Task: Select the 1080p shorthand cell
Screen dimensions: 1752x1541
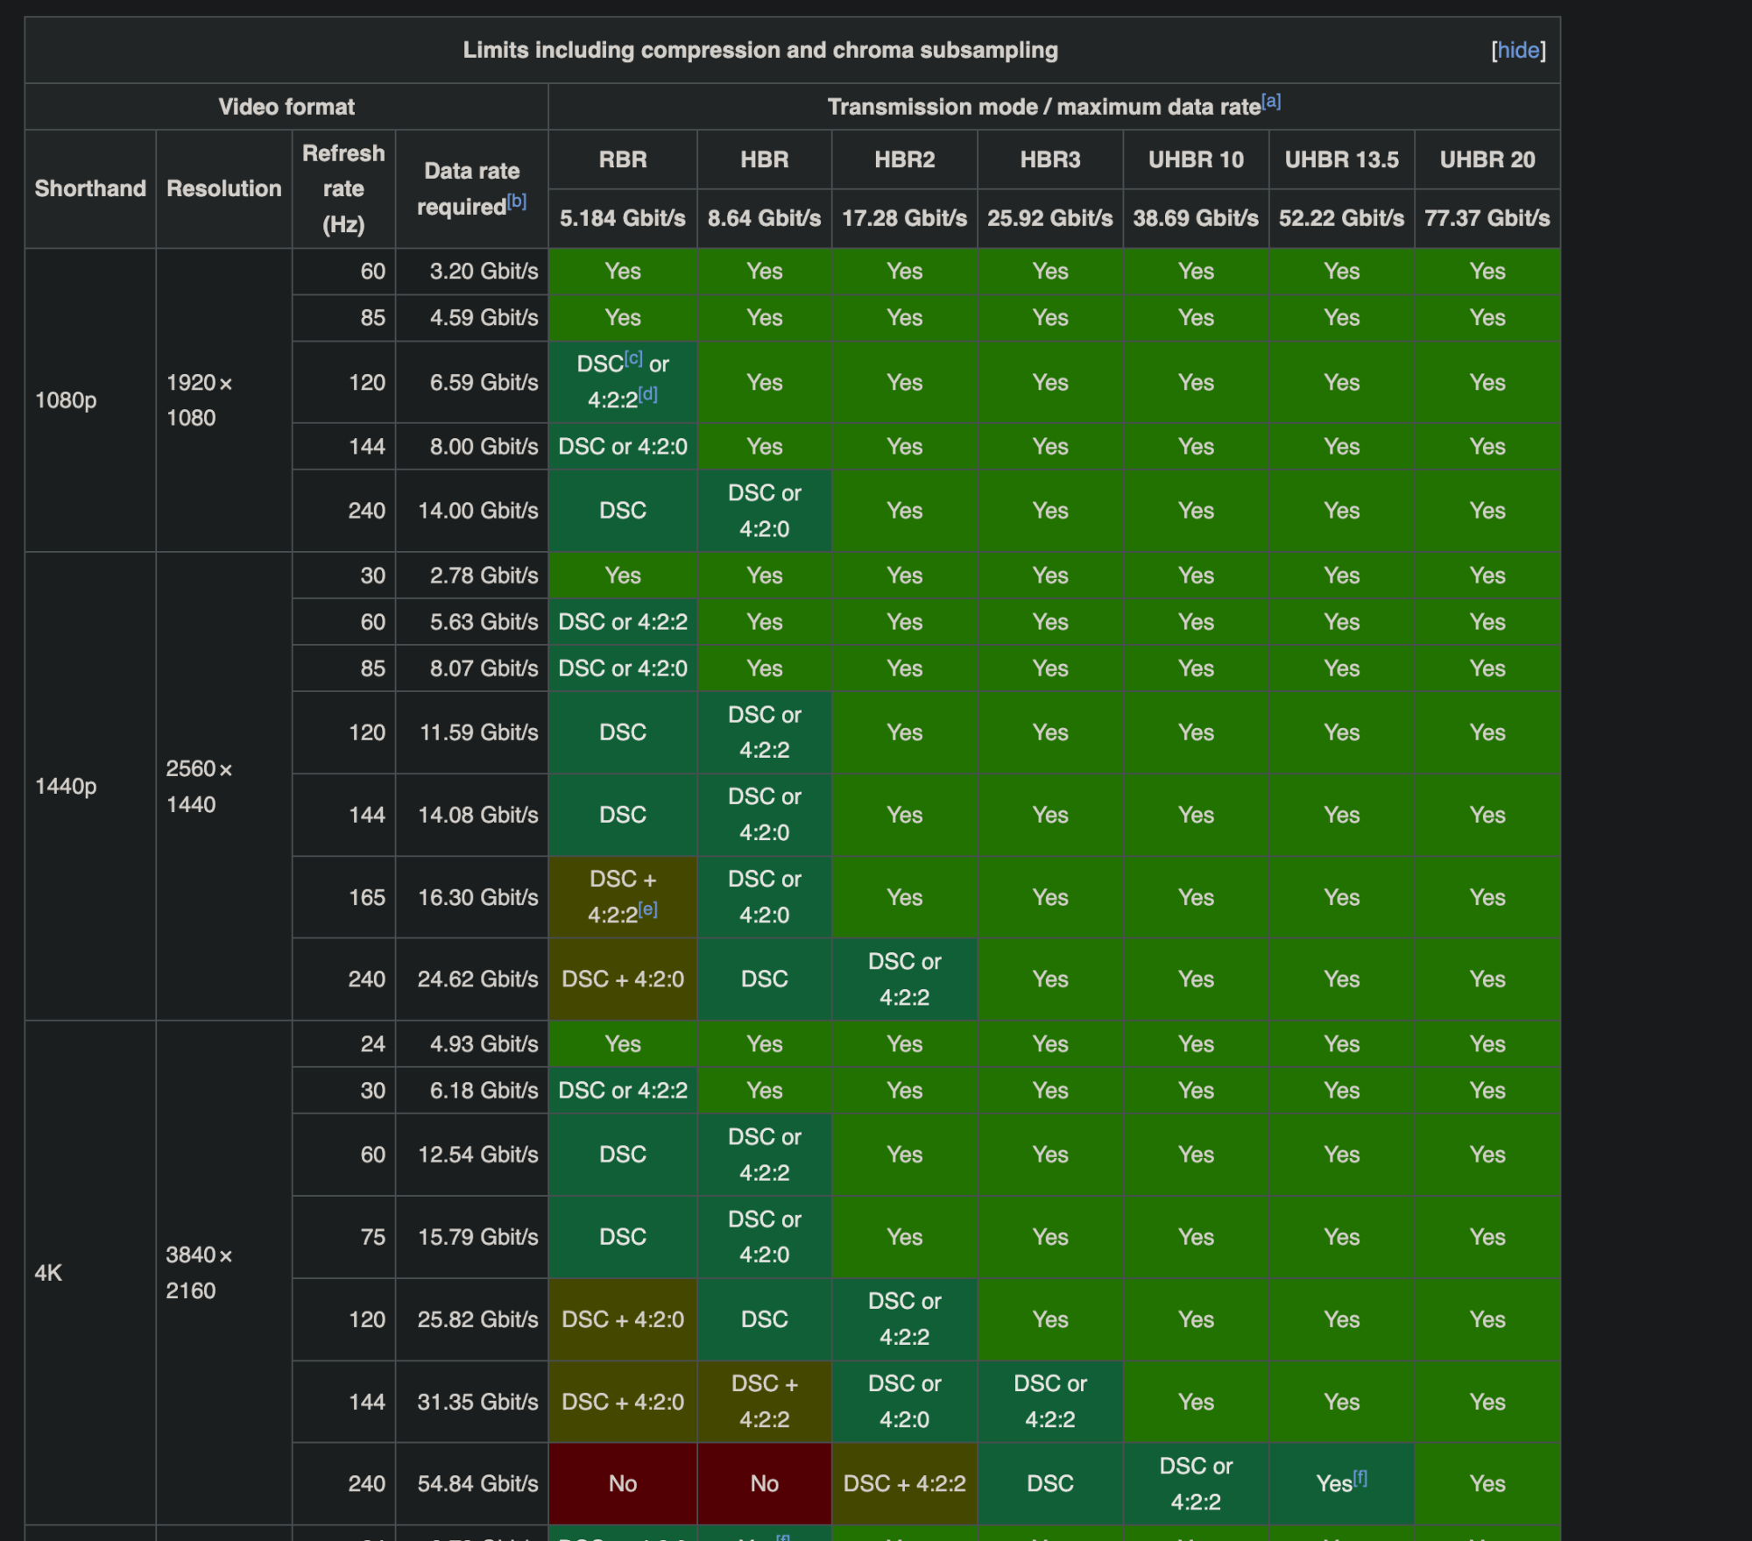Action: tap(90, 400)
